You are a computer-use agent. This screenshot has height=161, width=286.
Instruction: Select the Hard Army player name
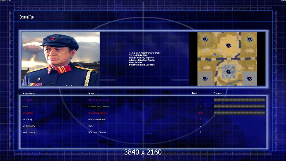tap(27, 119)
